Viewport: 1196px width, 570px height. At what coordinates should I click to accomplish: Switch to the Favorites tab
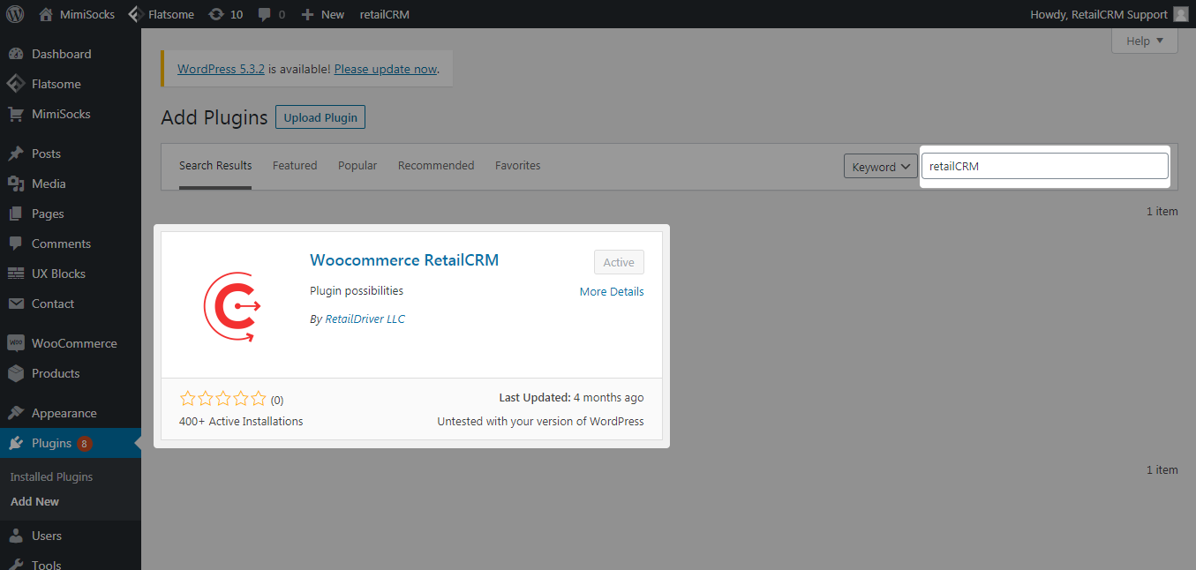point(517,165)
